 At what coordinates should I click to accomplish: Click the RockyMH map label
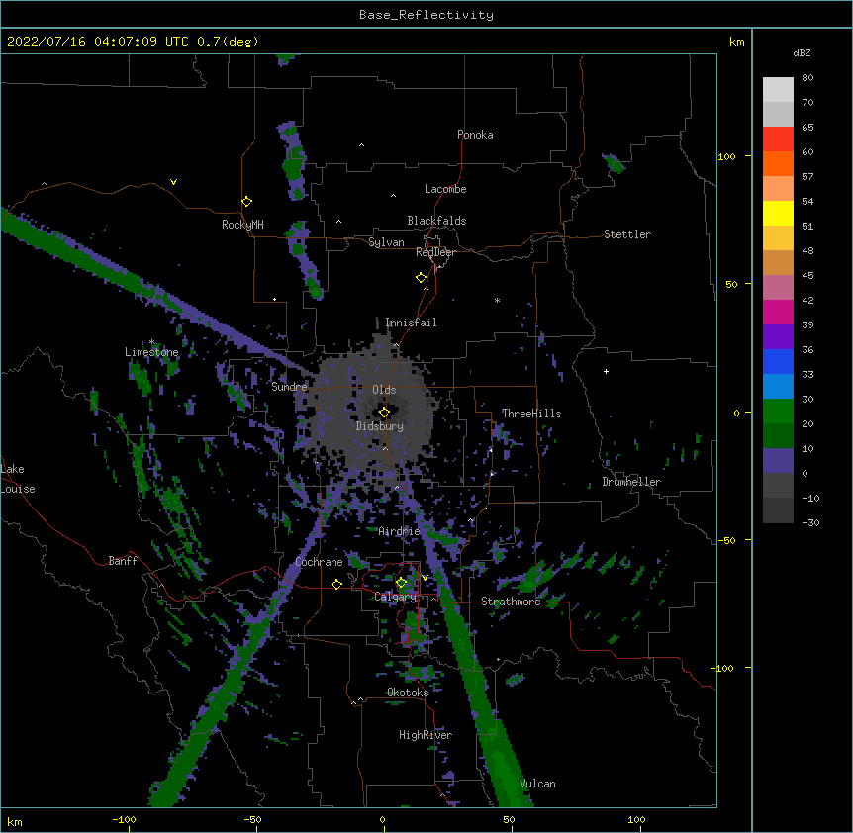[x=242, y=225]
